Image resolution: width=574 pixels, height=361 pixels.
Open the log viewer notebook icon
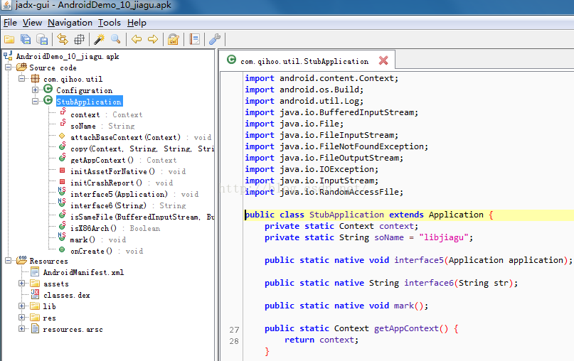pos(194,39)
